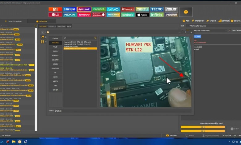Select the ASUS brand logo
The width and height of the screenshot is (241, 145).
coord(171,9)
